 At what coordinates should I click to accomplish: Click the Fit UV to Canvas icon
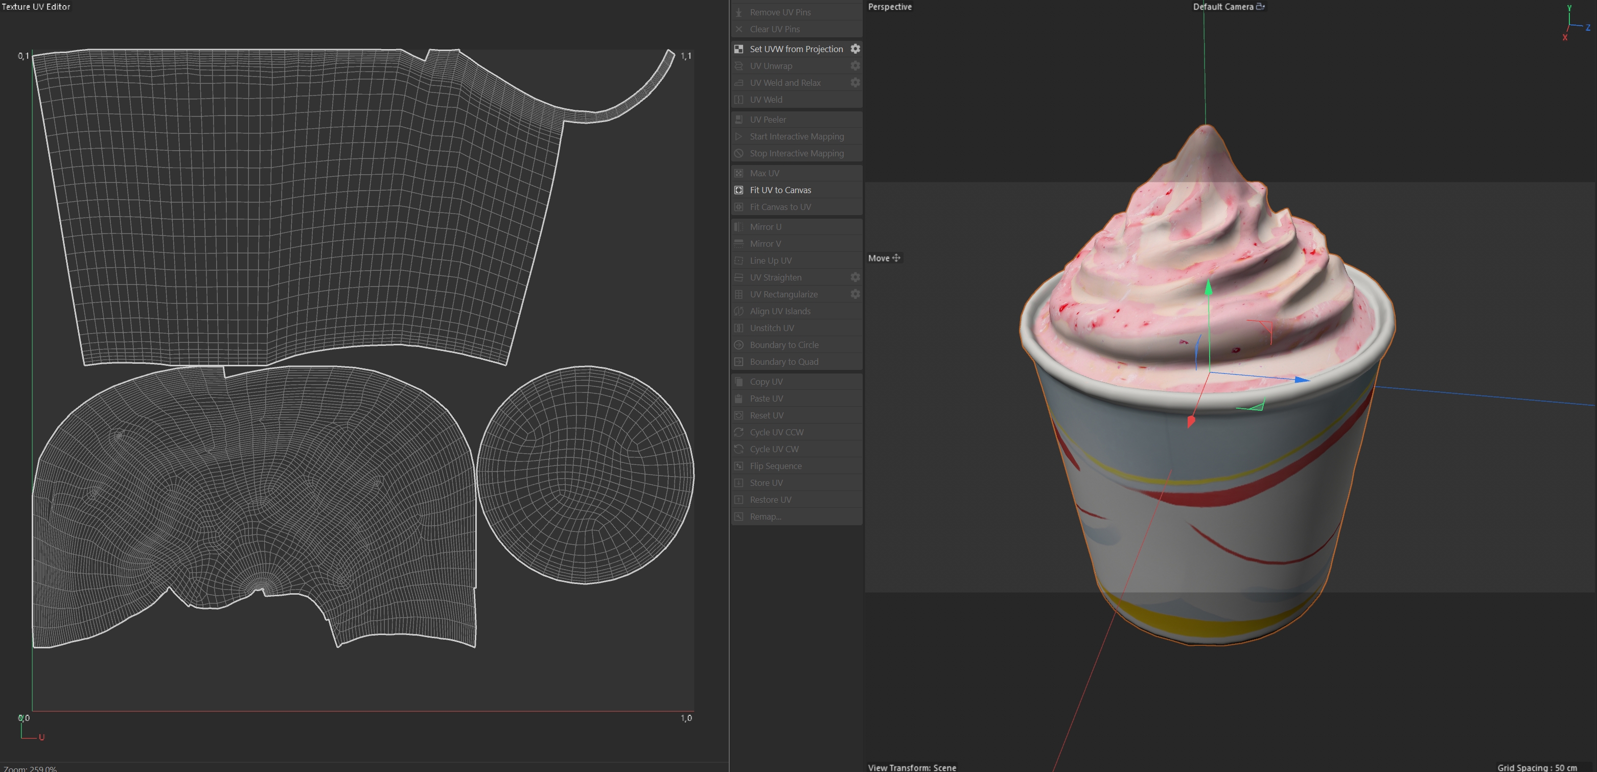point(738,190)
